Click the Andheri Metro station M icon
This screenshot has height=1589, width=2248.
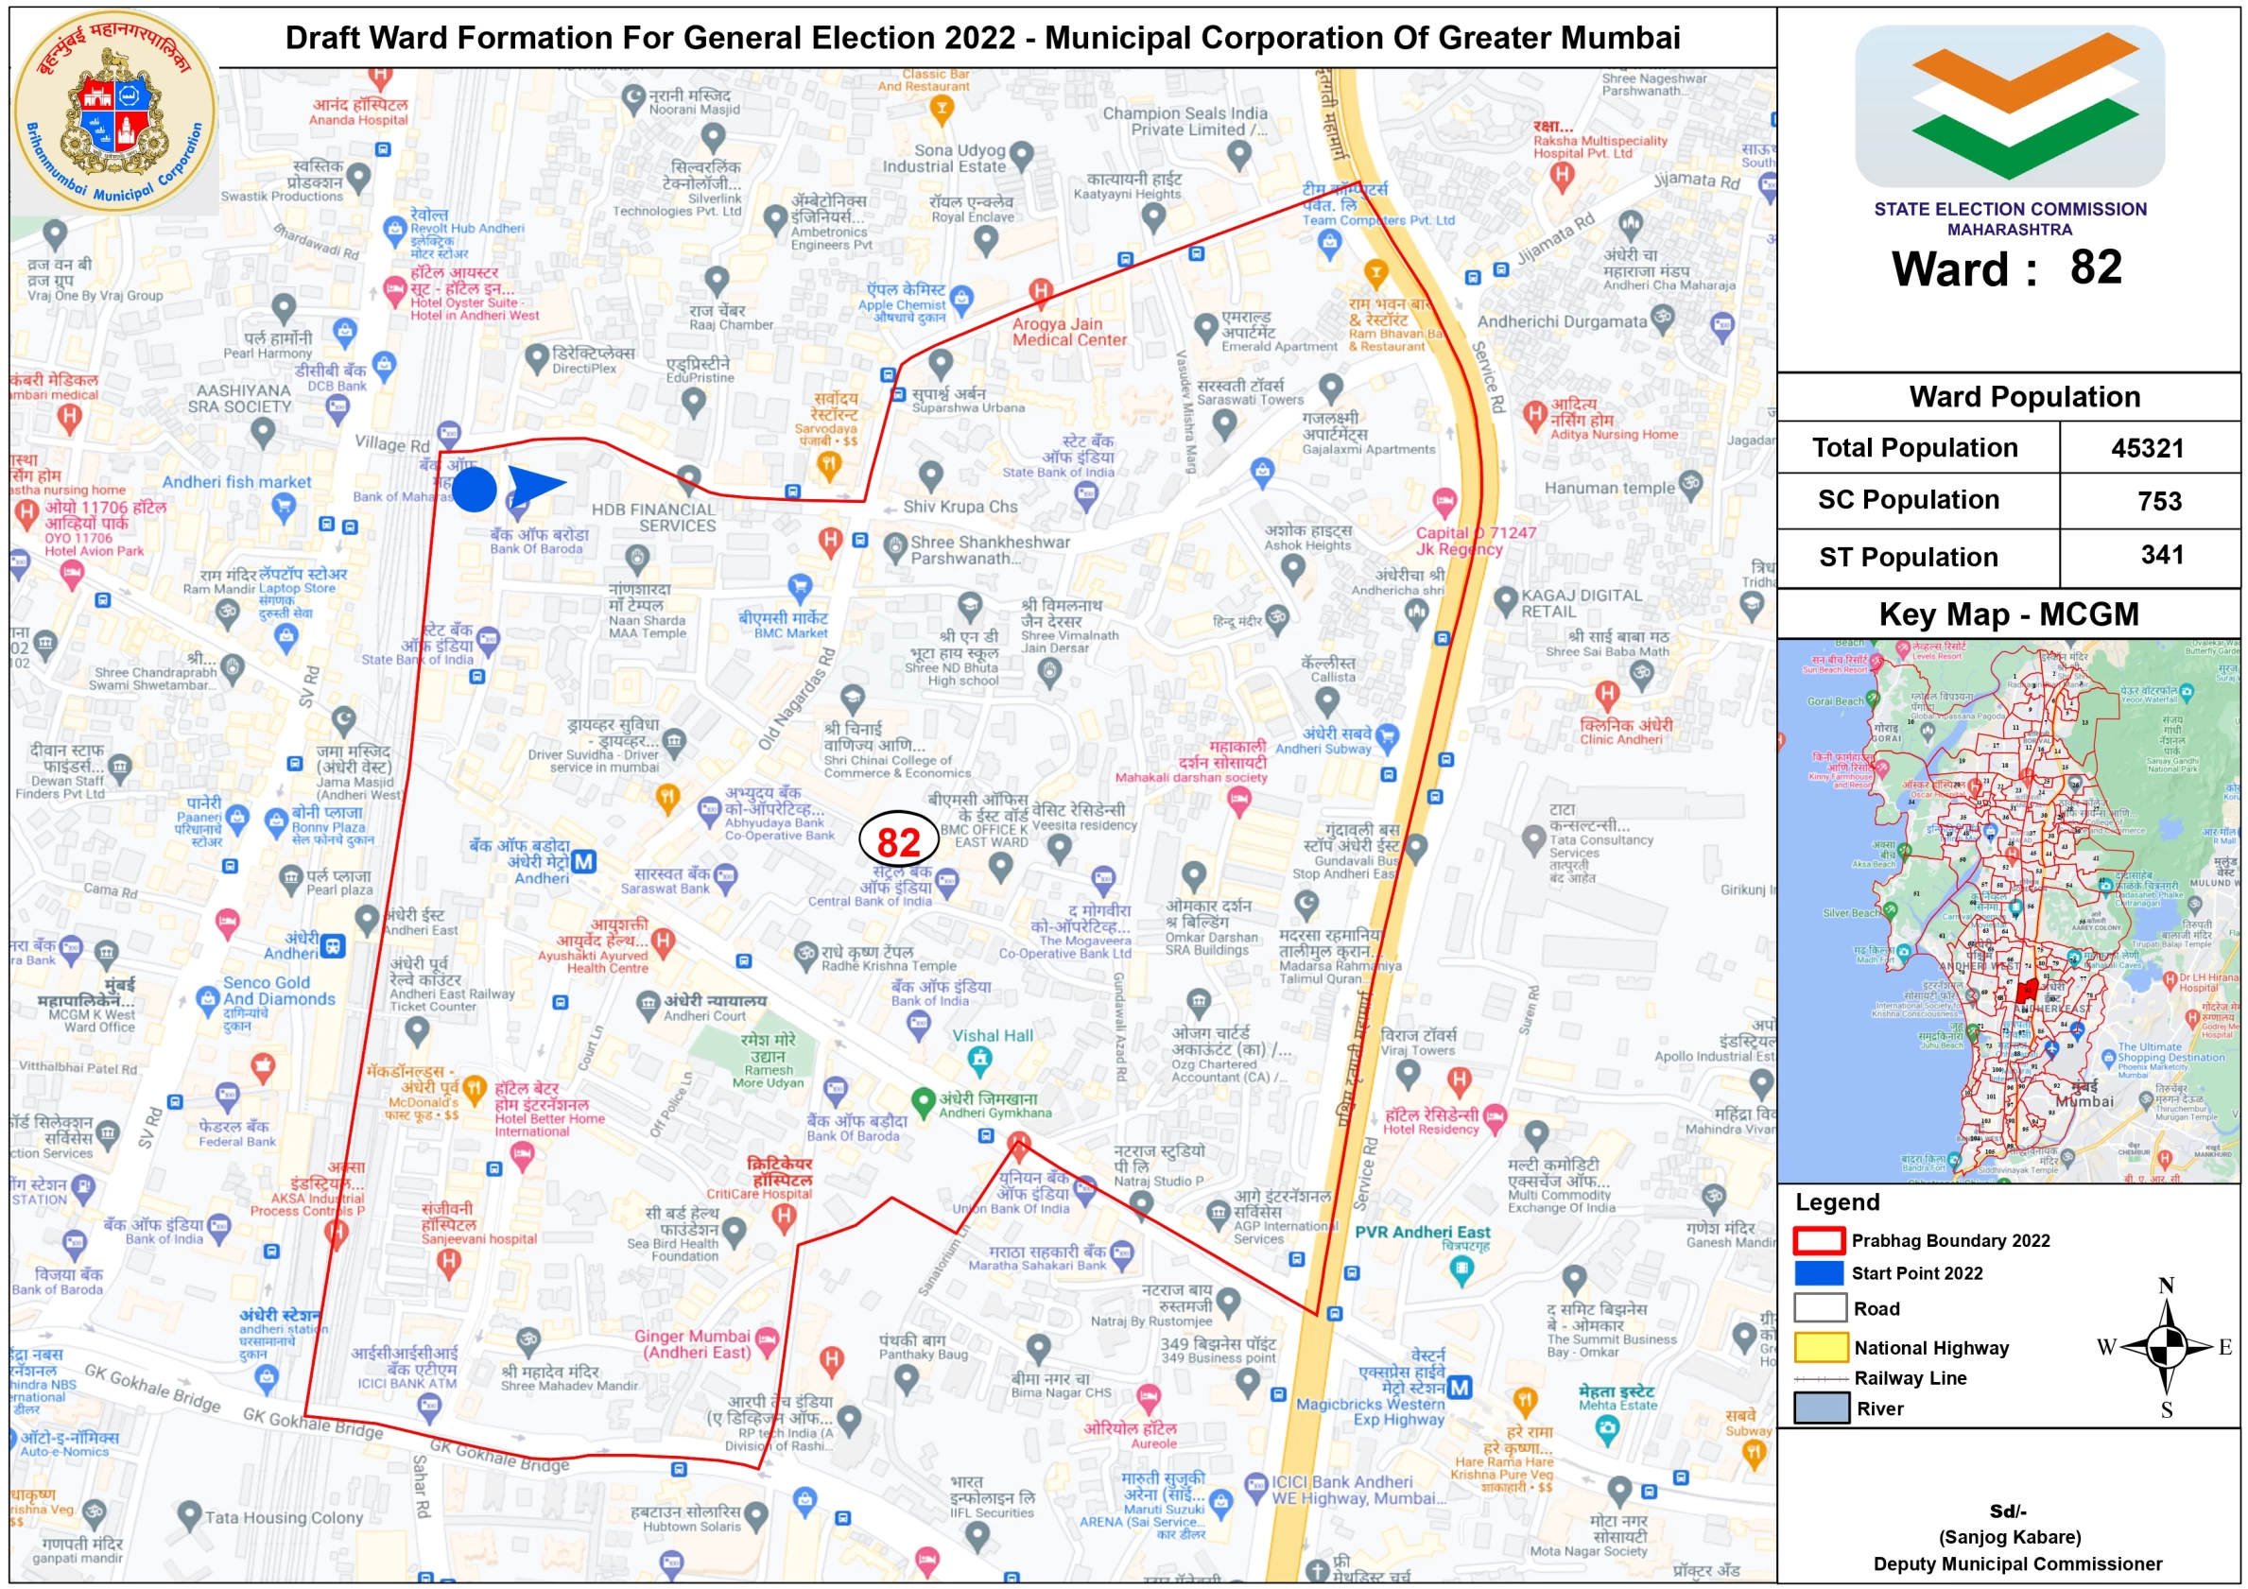pos(583,861)
